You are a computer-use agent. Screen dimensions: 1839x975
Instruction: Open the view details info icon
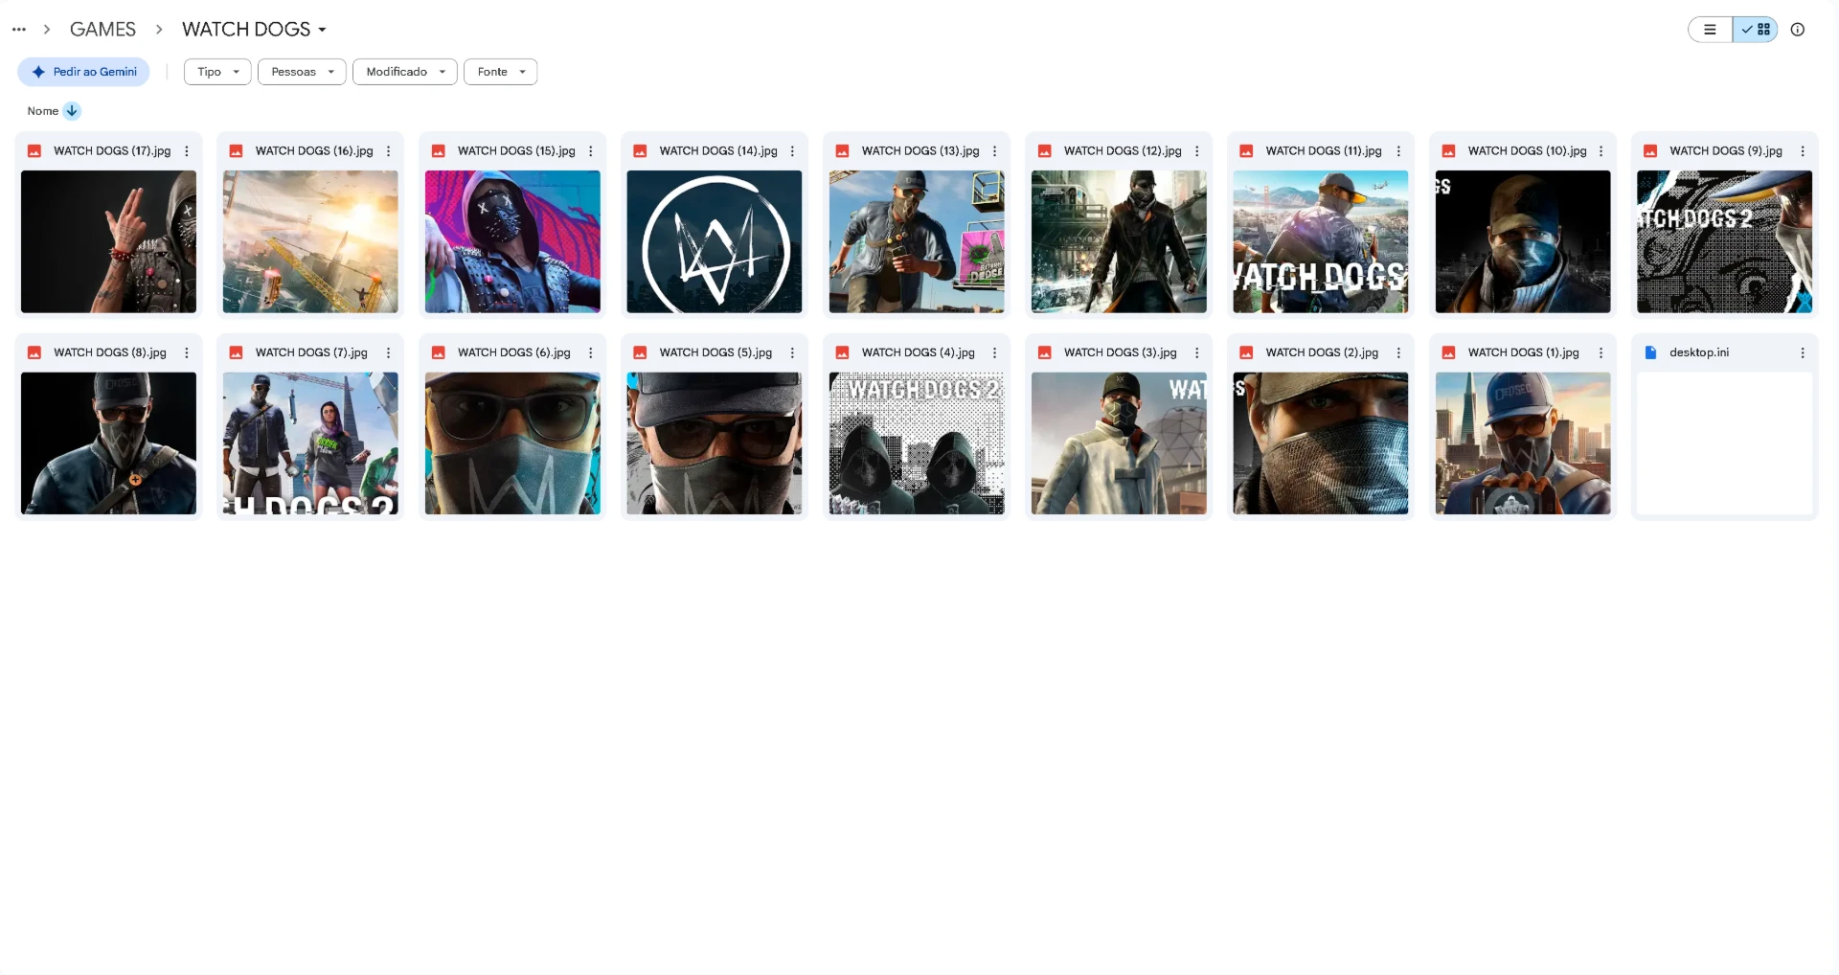tap(1798, 30)
